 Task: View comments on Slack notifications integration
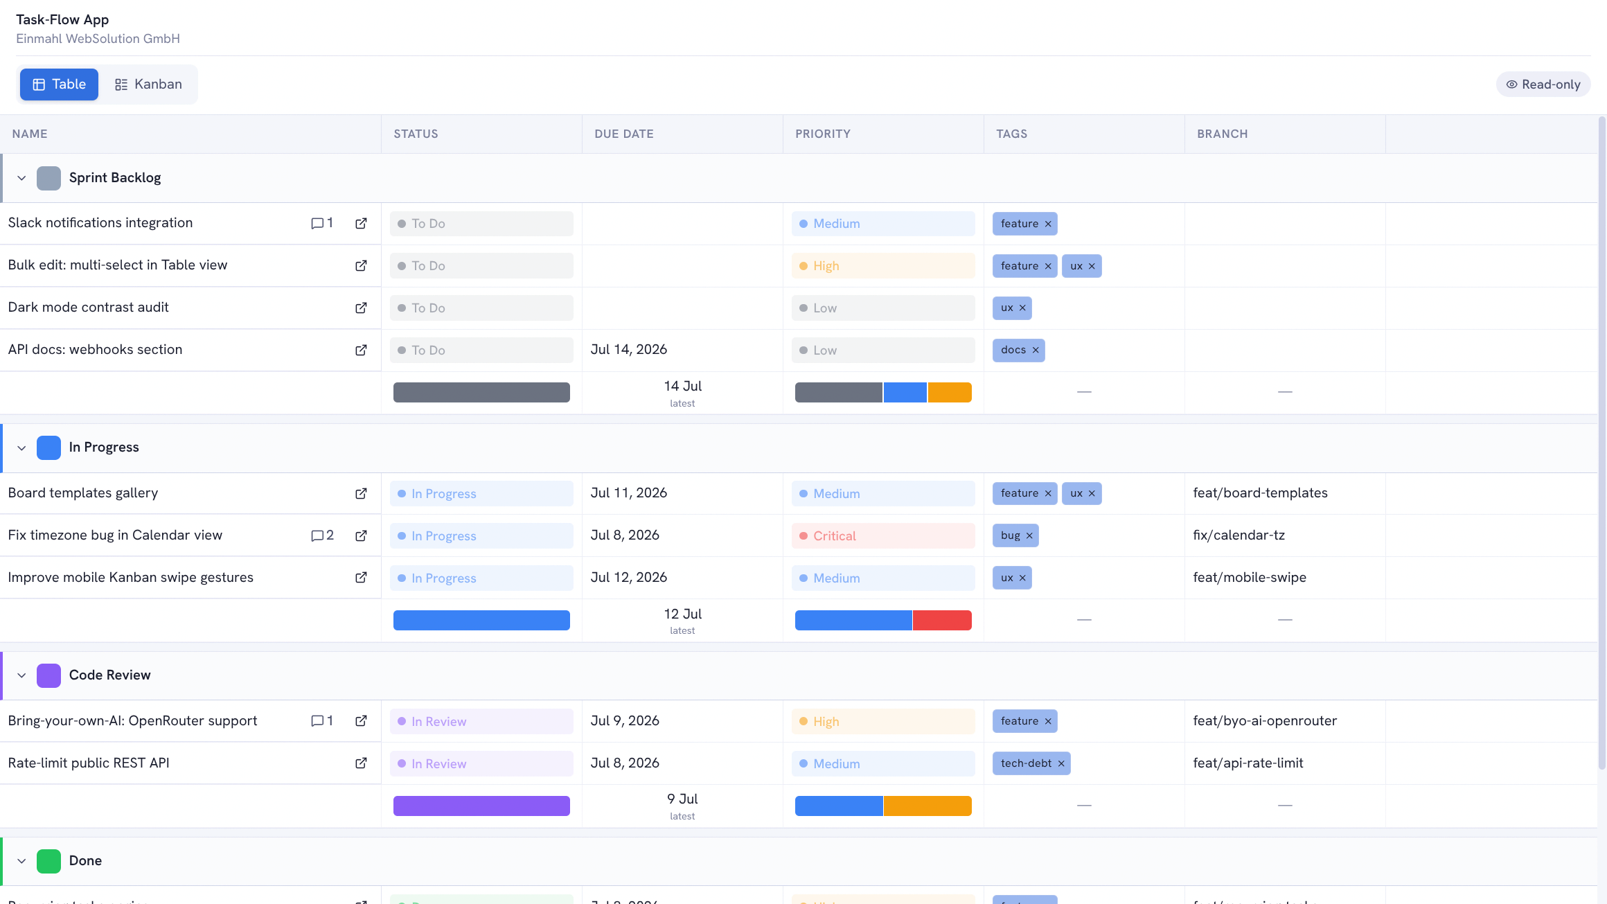322,223
